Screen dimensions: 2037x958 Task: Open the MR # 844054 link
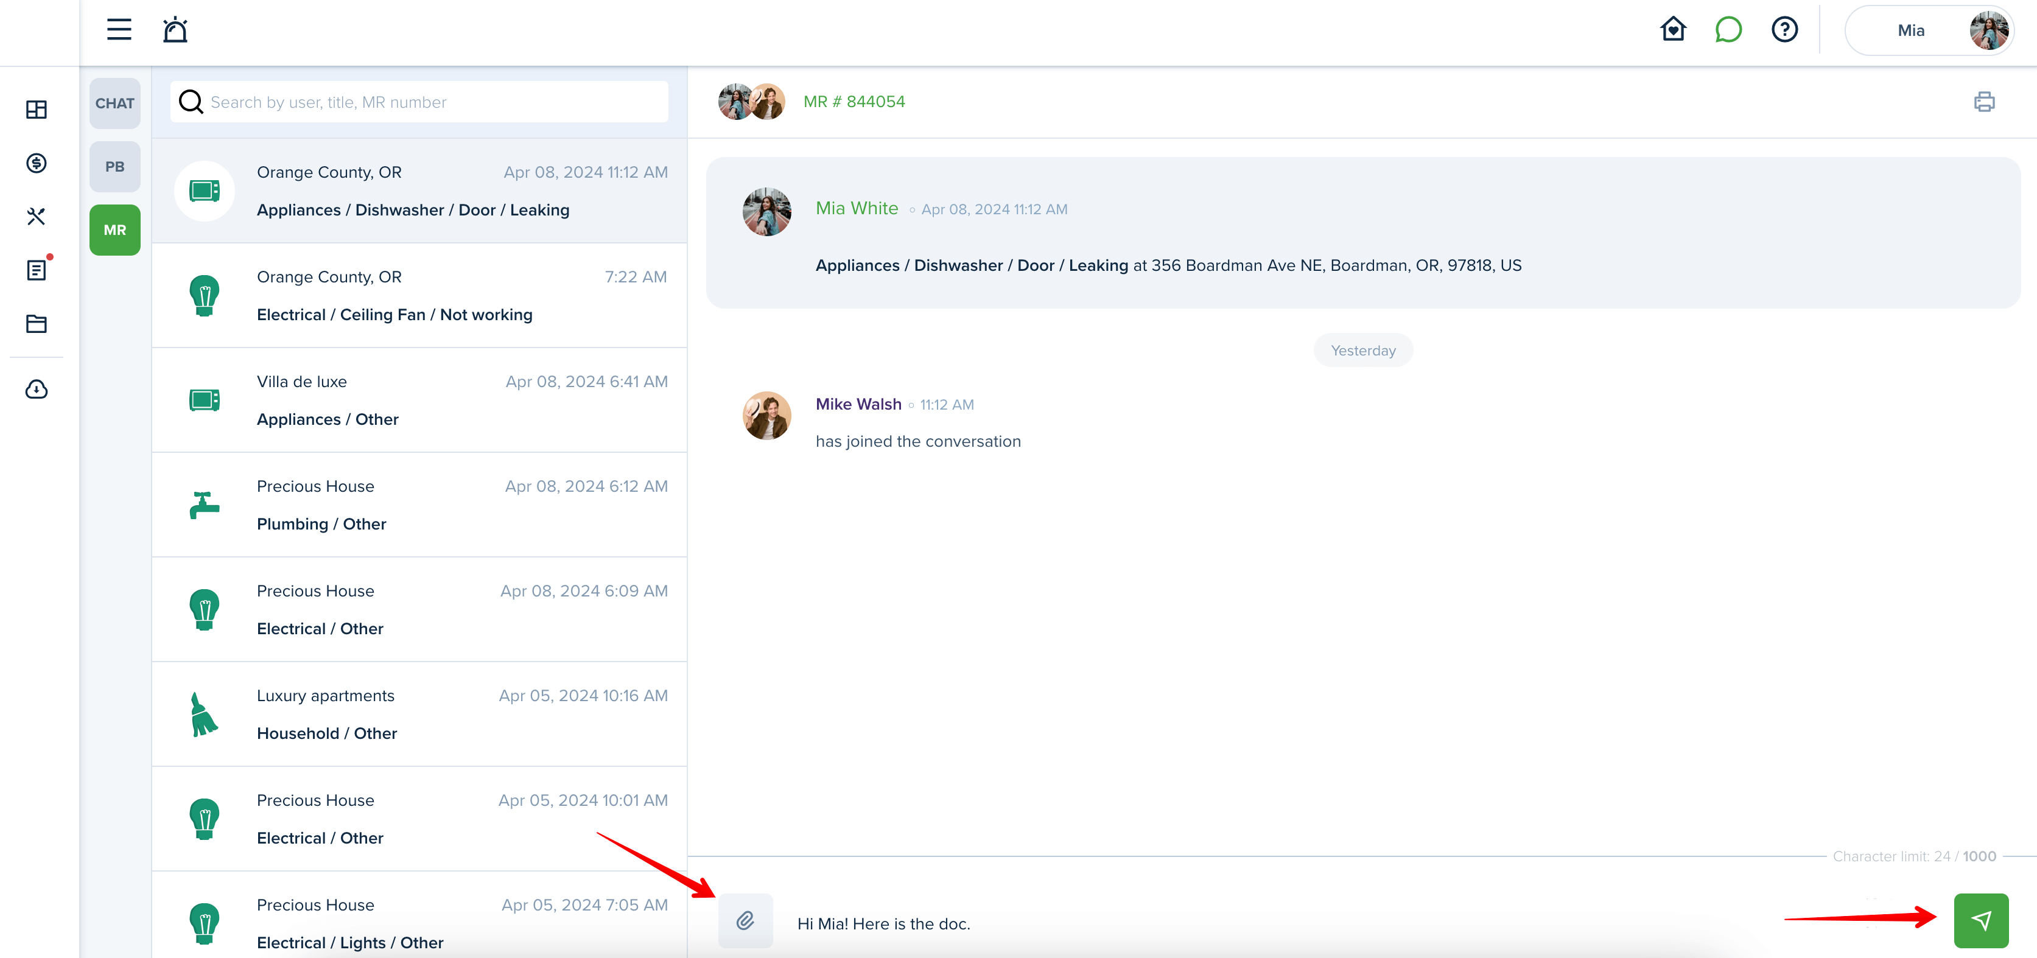pyautogui.click(x=854, y=101)
